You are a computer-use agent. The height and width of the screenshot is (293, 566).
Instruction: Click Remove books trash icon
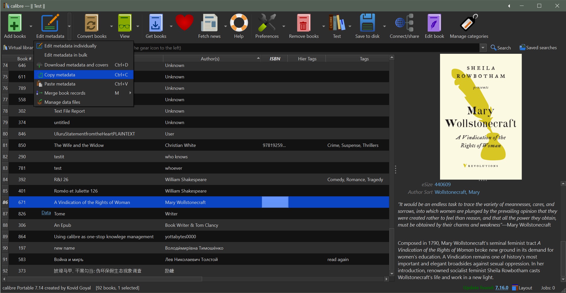click(304, 23)
